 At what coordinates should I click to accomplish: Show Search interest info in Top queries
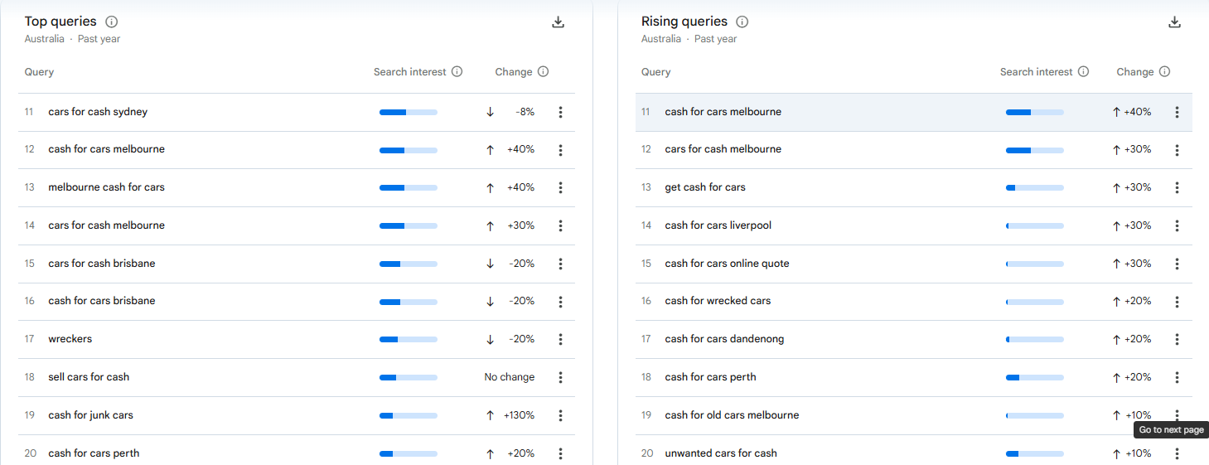457,71
